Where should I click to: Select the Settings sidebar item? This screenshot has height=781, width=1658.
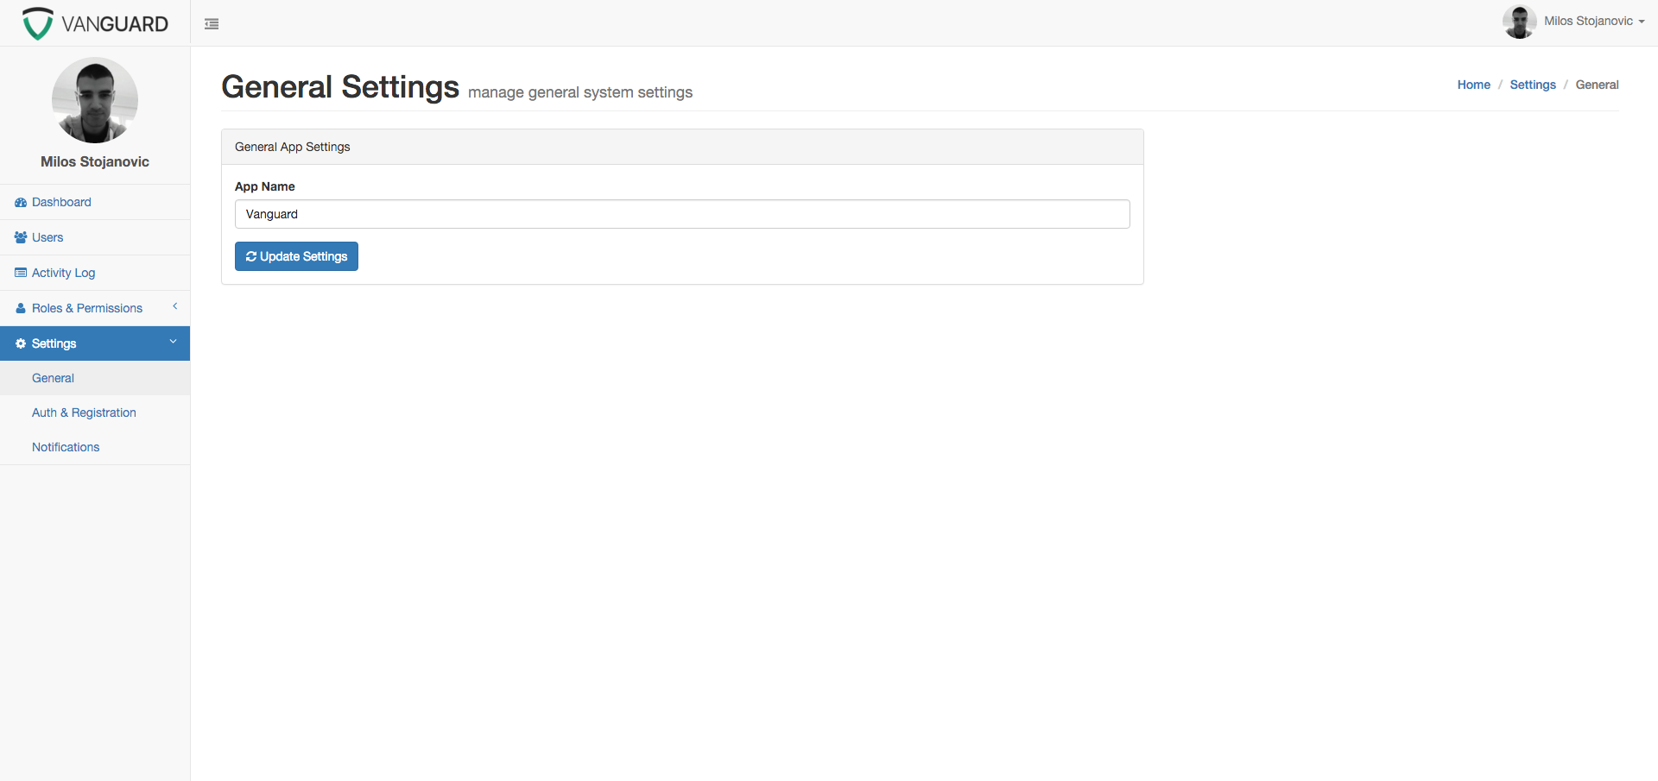[95, 343]
